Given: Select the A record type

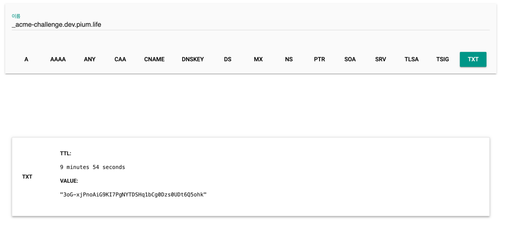Looking at the screenshot, I should pos(26,60).
